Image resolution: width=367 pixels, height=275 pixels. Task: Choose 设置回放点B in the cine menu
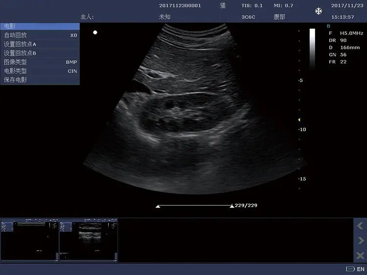click(40, 53)
